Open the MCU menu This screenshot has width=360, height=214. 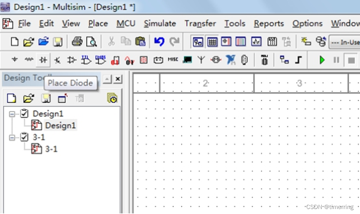[126, 23]
